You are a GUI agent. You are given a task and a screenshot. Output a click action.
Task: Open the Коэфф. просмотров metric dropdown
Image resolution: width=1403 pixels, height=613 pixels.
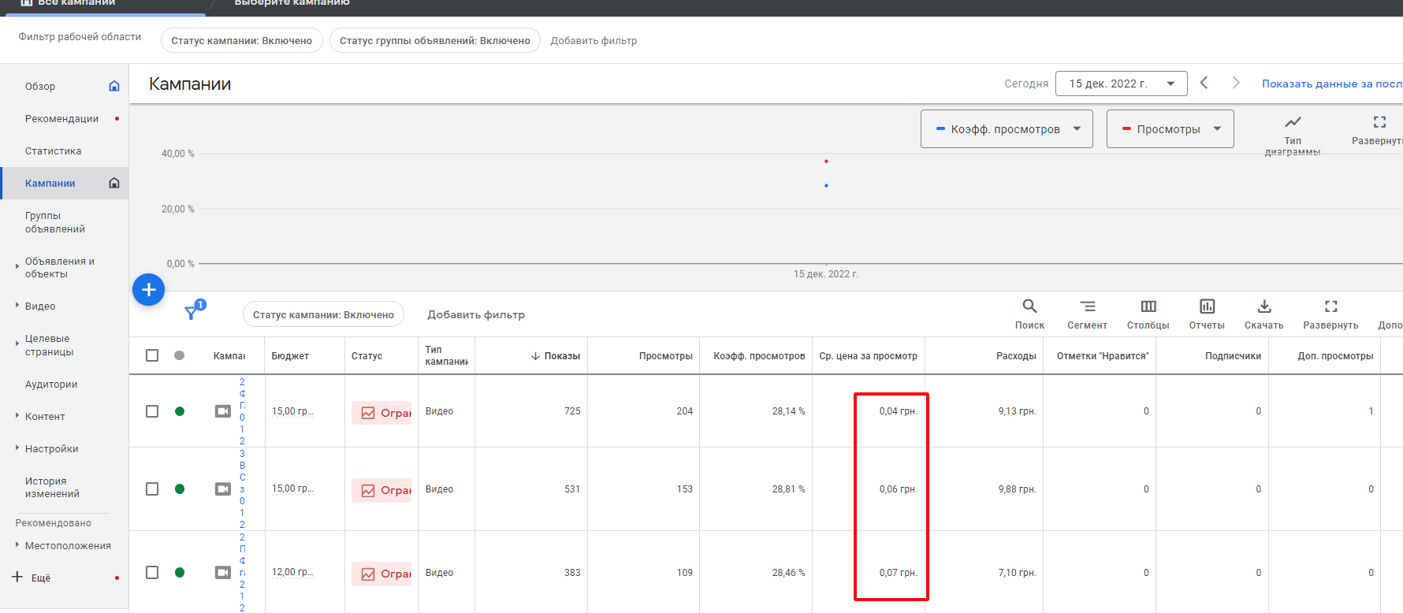point(1007,129)
